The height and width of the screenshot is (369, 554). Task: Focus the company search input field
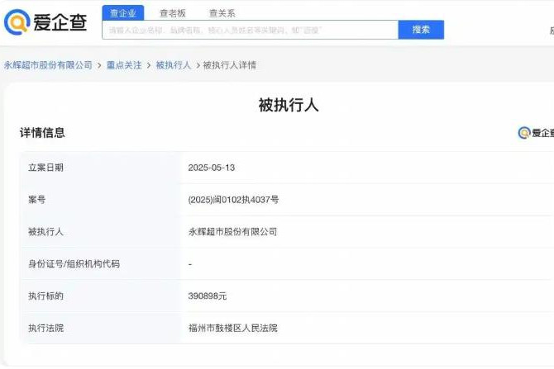pyautogui.click(x=251, y=30)
